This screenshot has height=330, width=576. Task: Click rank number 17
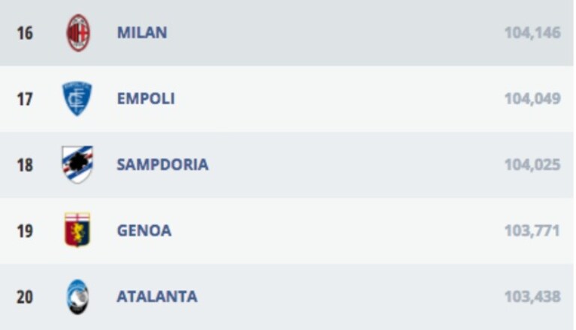pos(25,99)
